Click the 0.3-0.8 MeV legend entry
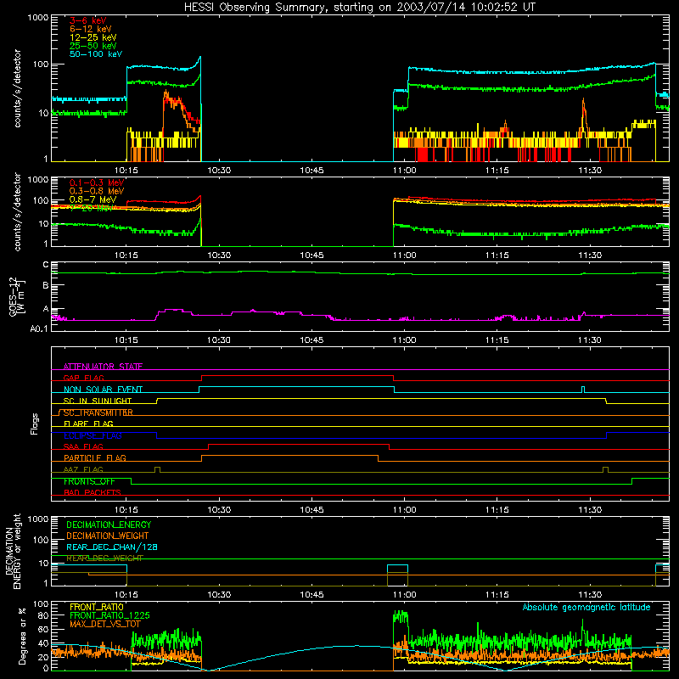 point(97,191)
